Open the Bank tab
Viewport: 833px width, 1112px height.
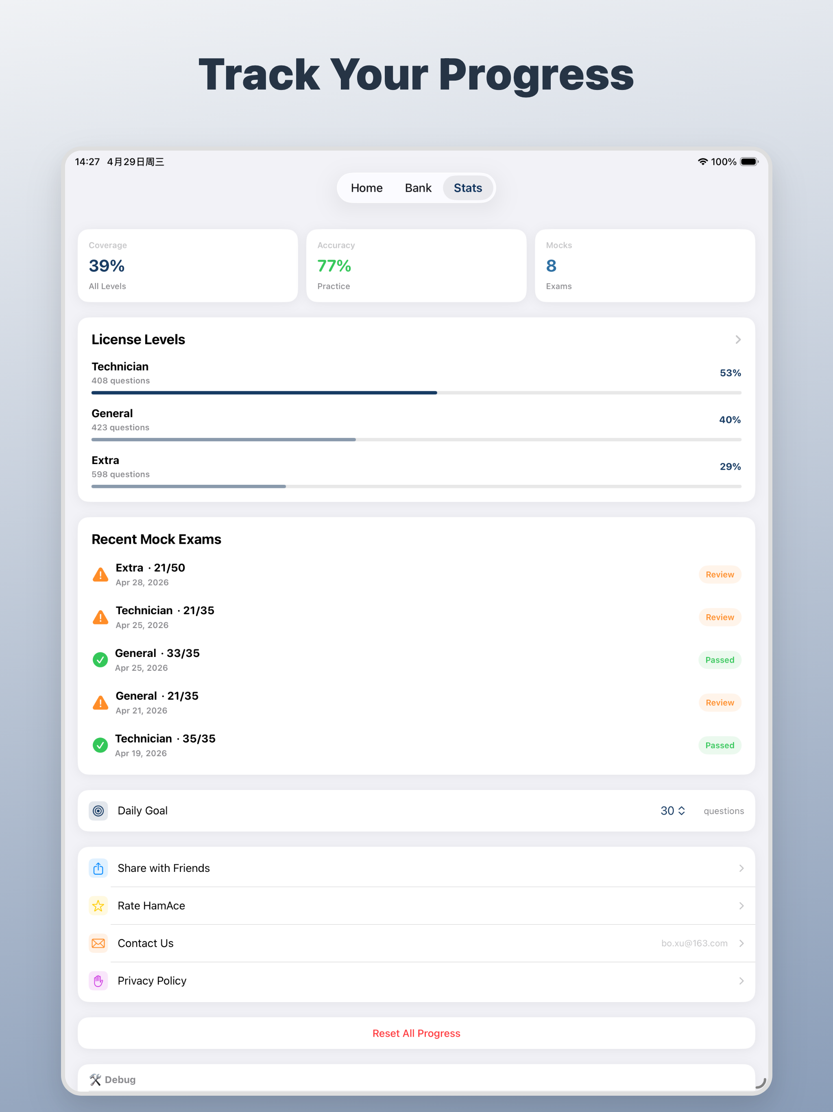418,188
